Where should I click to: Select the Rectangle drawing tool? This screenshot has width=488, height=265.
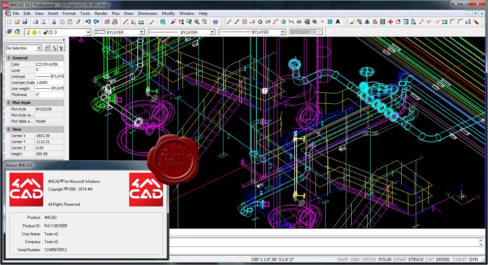click(268, 22)
